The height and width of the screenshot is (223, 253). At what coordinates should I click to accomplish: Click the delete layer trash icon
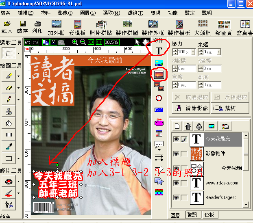pyautogui.click(x=188, y=126)
